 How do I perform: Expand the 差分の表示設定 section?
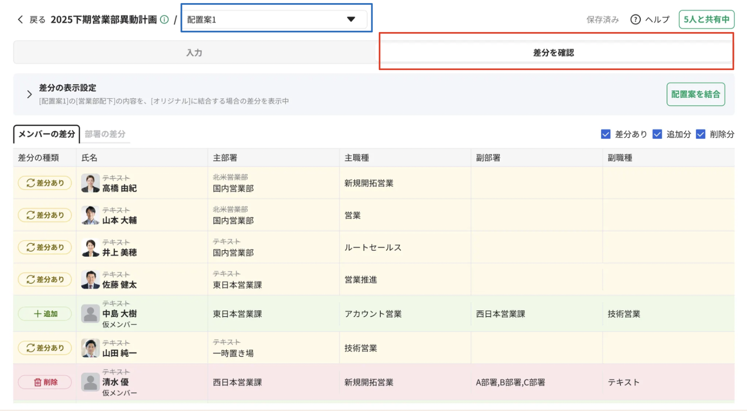pos(29,94)
